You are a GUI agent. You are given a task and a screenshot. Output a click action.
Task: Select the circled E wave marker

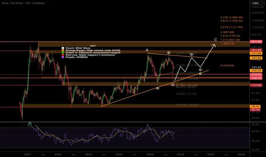coord(200,70)
